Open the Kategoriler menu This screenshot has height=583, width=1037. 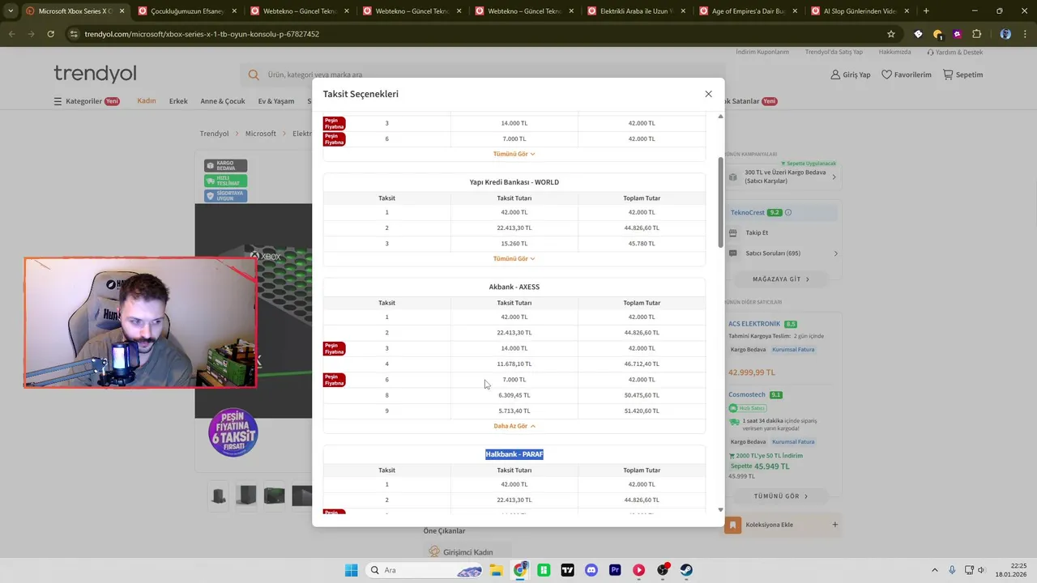pos(87,101)
